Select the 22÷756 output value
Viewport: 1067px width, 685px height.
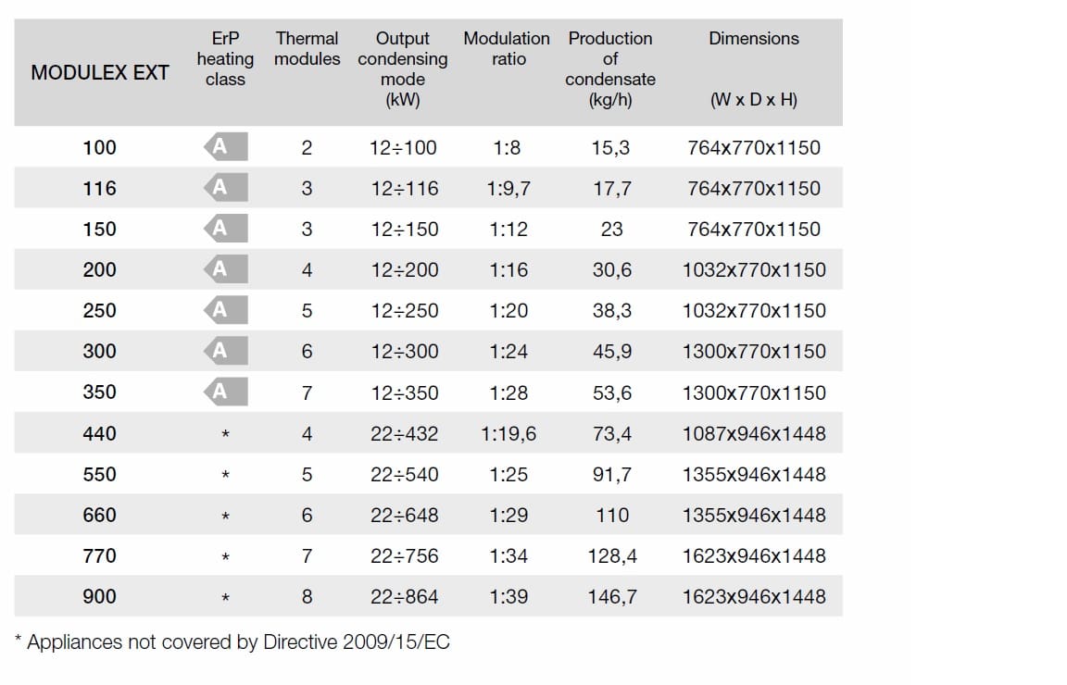404,556
